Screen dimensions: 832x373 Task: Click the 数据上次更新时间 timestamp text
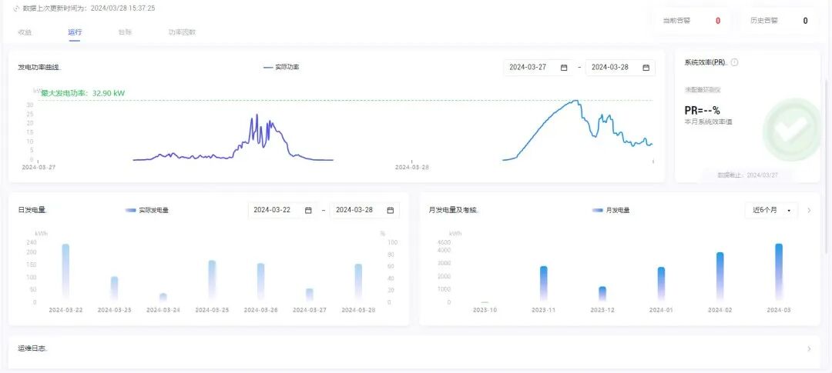[x=89, y=8]
